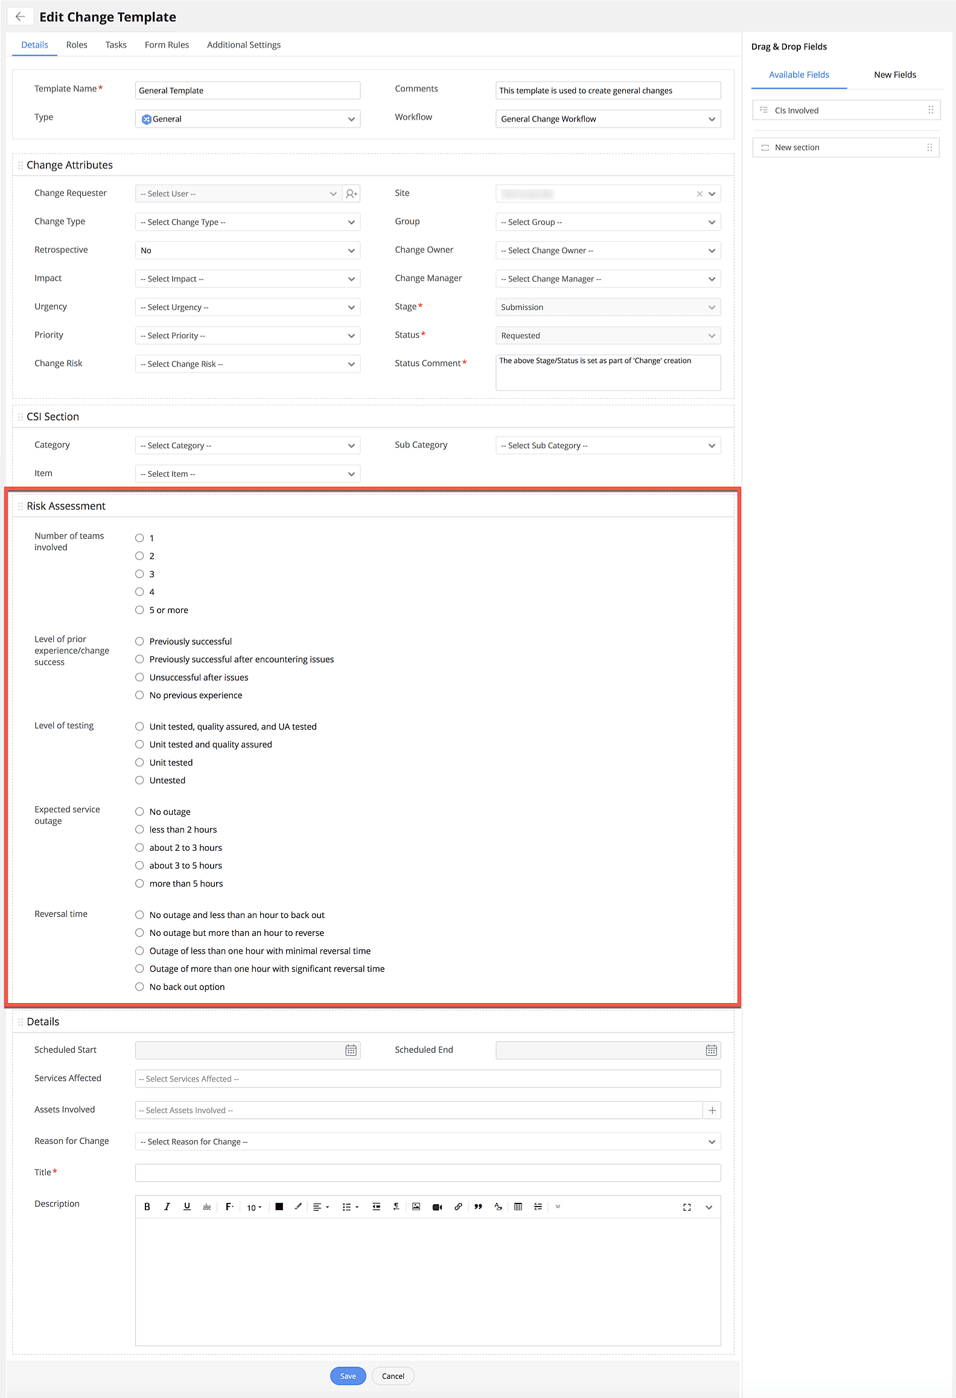Insert image in Description editor
956x1398 pixels.
[416, 1207]
